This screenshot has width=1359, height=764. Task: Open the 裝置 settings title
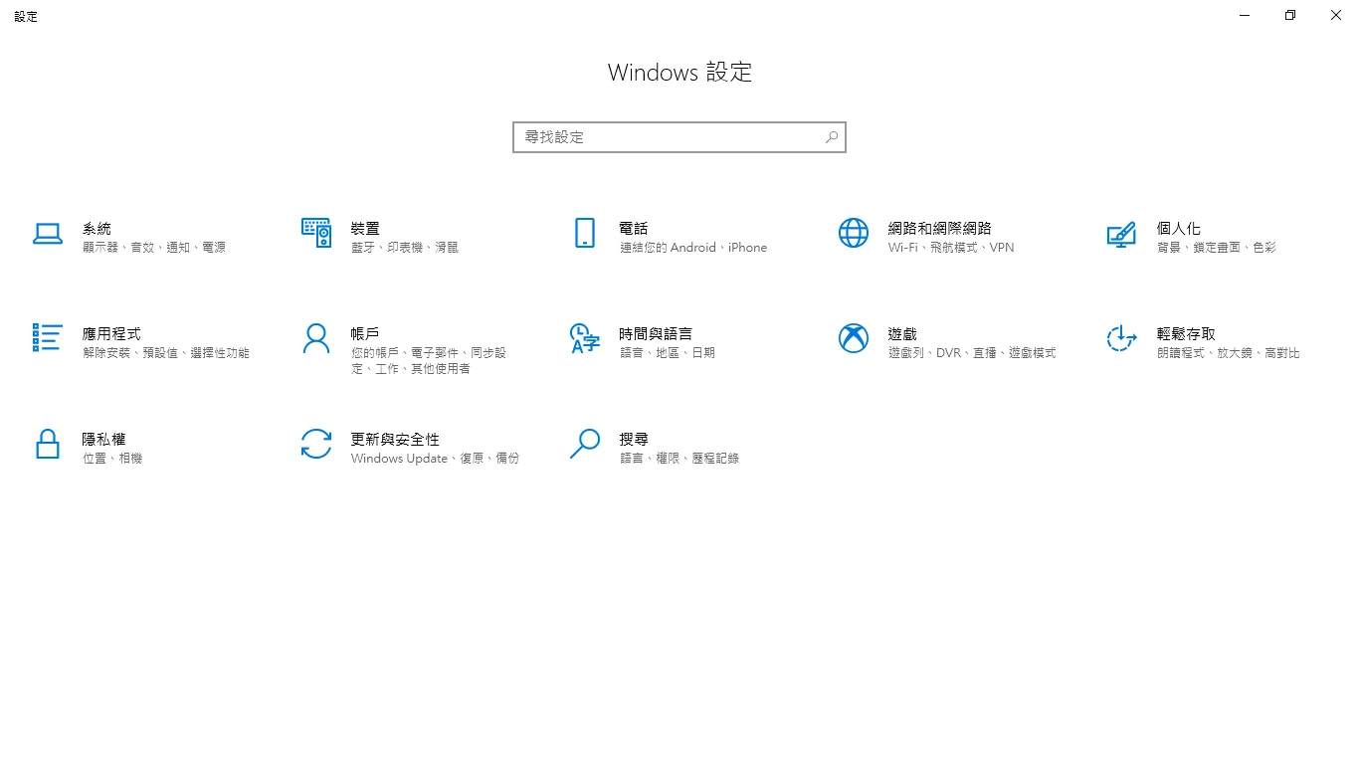[365, 229]
